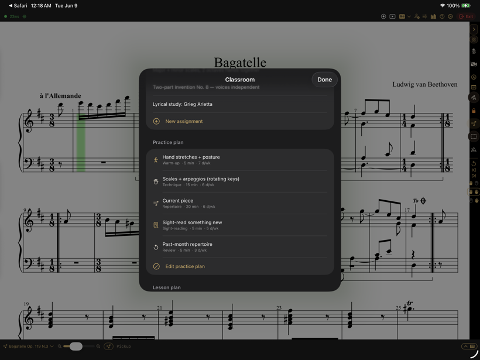Open the notes panel icon in sidebar

tap(474, 87)
